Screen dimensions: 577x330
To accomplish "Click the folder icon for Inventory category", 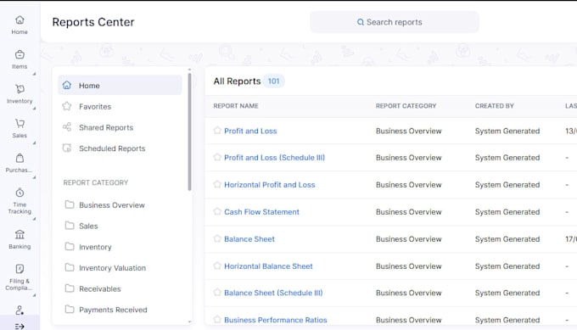I will point(70,247).
